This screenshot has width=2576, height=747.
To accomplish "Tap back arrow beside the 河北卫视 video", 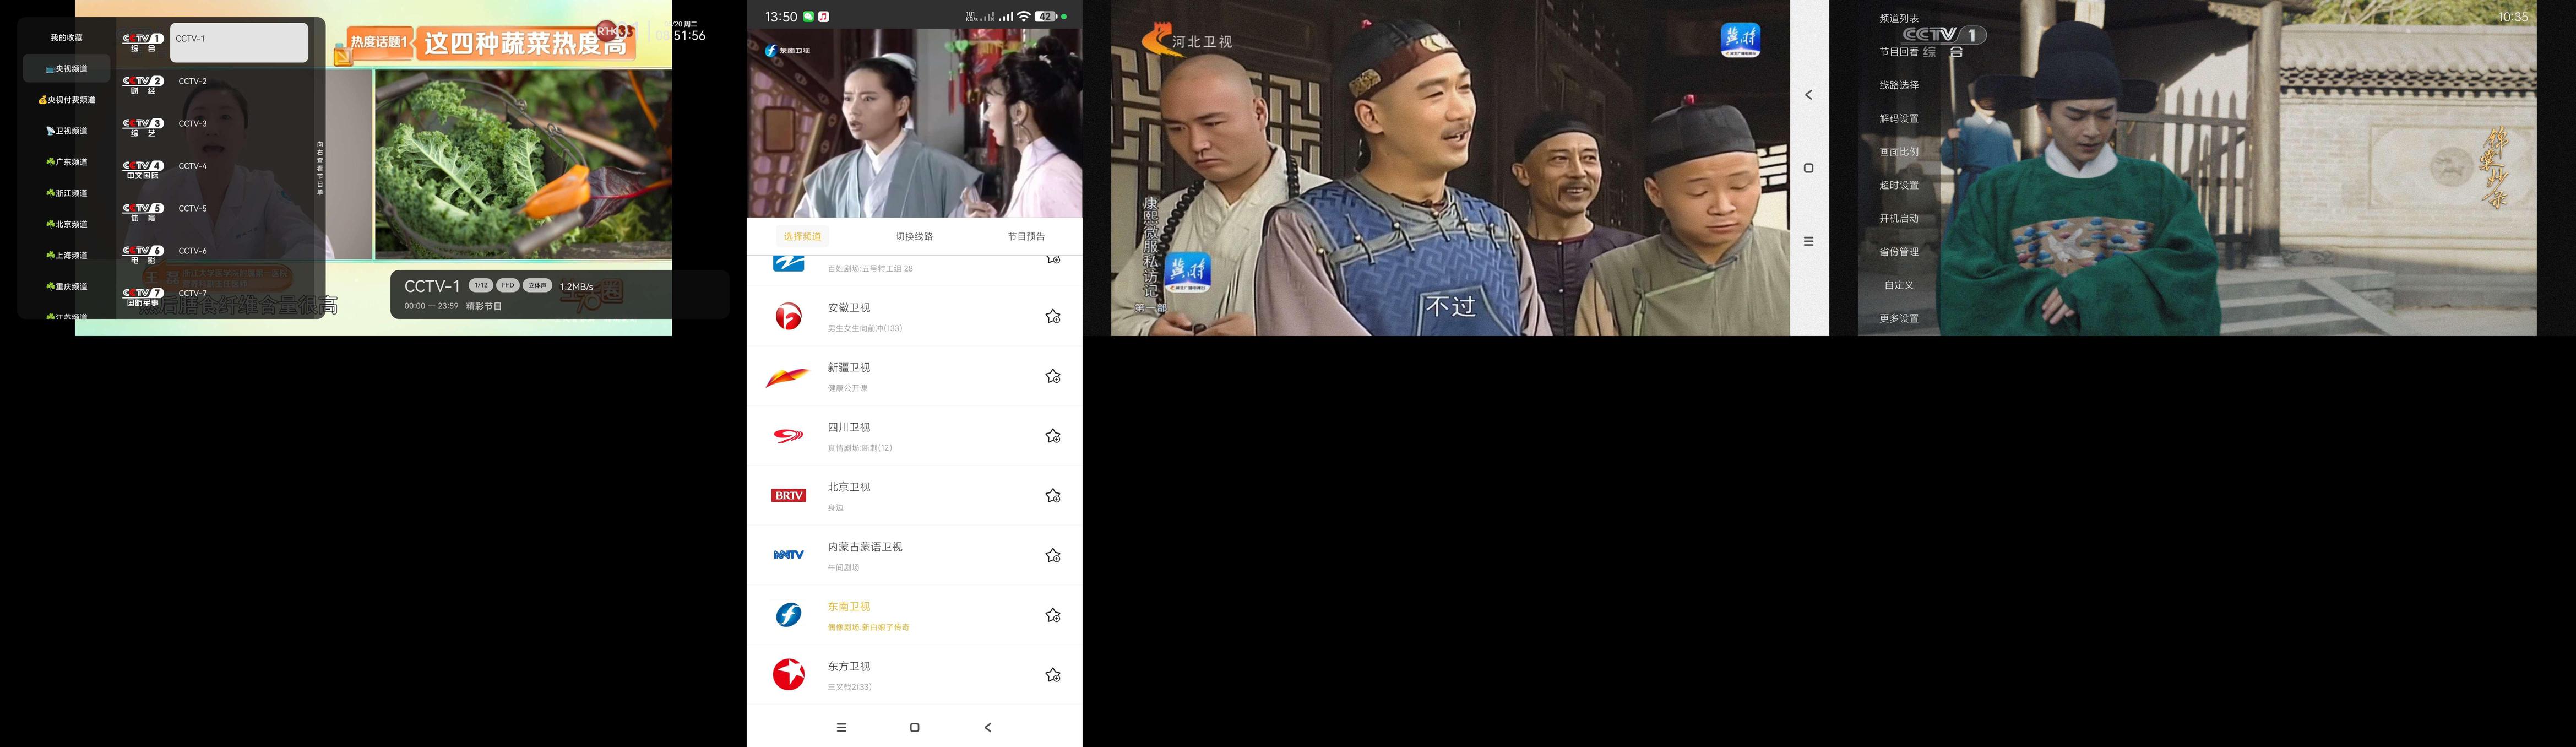I will [1808, 95].
